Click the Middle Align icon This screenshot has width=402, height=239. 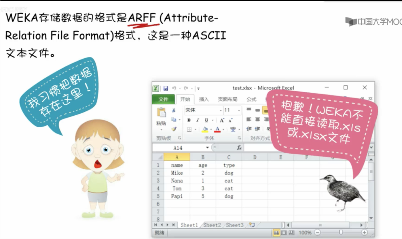click(257, 110)
